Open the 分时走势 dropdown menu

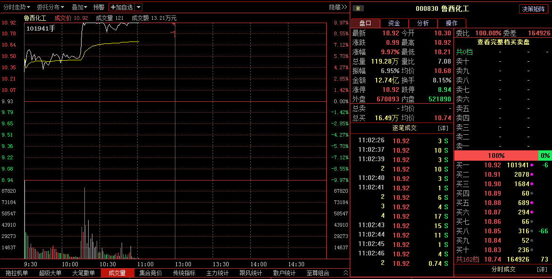(16, 7)
